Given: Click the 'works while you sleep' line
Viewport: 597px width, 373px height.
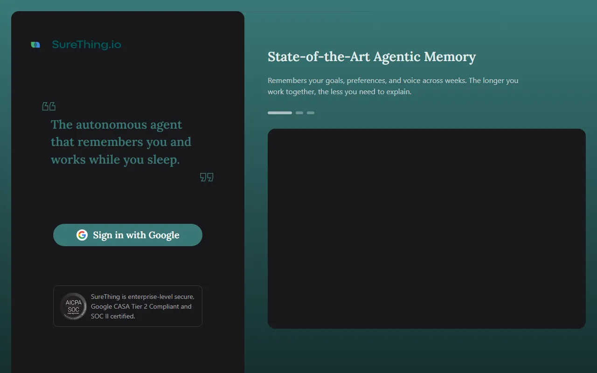Looking at the screenshot, I should (x=115, y=159).
